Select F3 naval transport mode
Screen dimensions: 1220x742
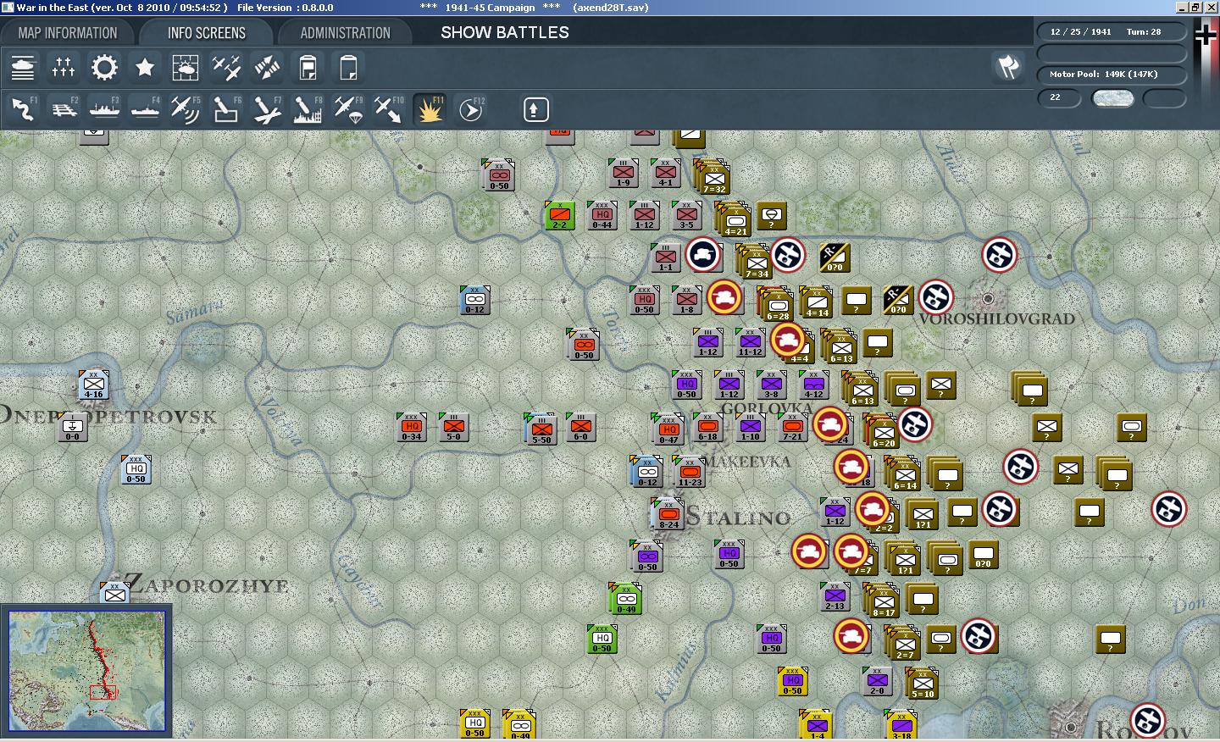[104, 109]
